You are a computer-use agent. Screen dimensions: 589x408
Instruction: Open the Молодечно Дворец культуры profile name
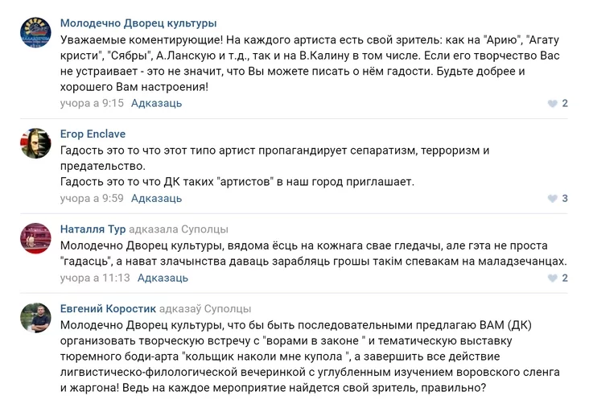coord(138,23)
